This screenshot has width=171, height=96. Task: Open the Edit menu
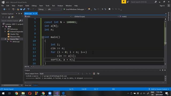(8, 6)
